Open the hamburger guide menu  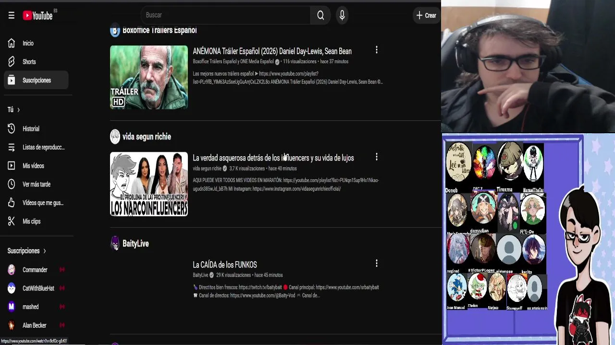pos(12,15)
